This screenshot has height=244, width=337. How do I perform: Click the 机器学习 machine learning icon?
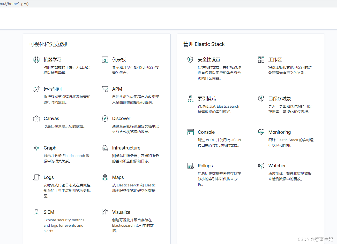pyautogui.click(x=36, y=60)
